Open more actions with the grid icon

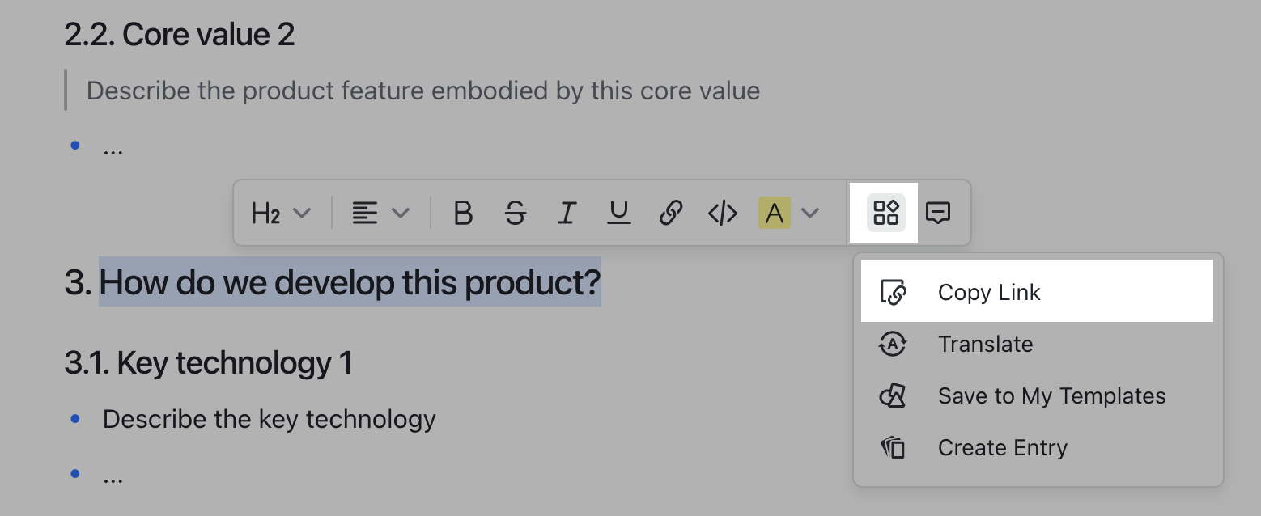tap(886, 213)
